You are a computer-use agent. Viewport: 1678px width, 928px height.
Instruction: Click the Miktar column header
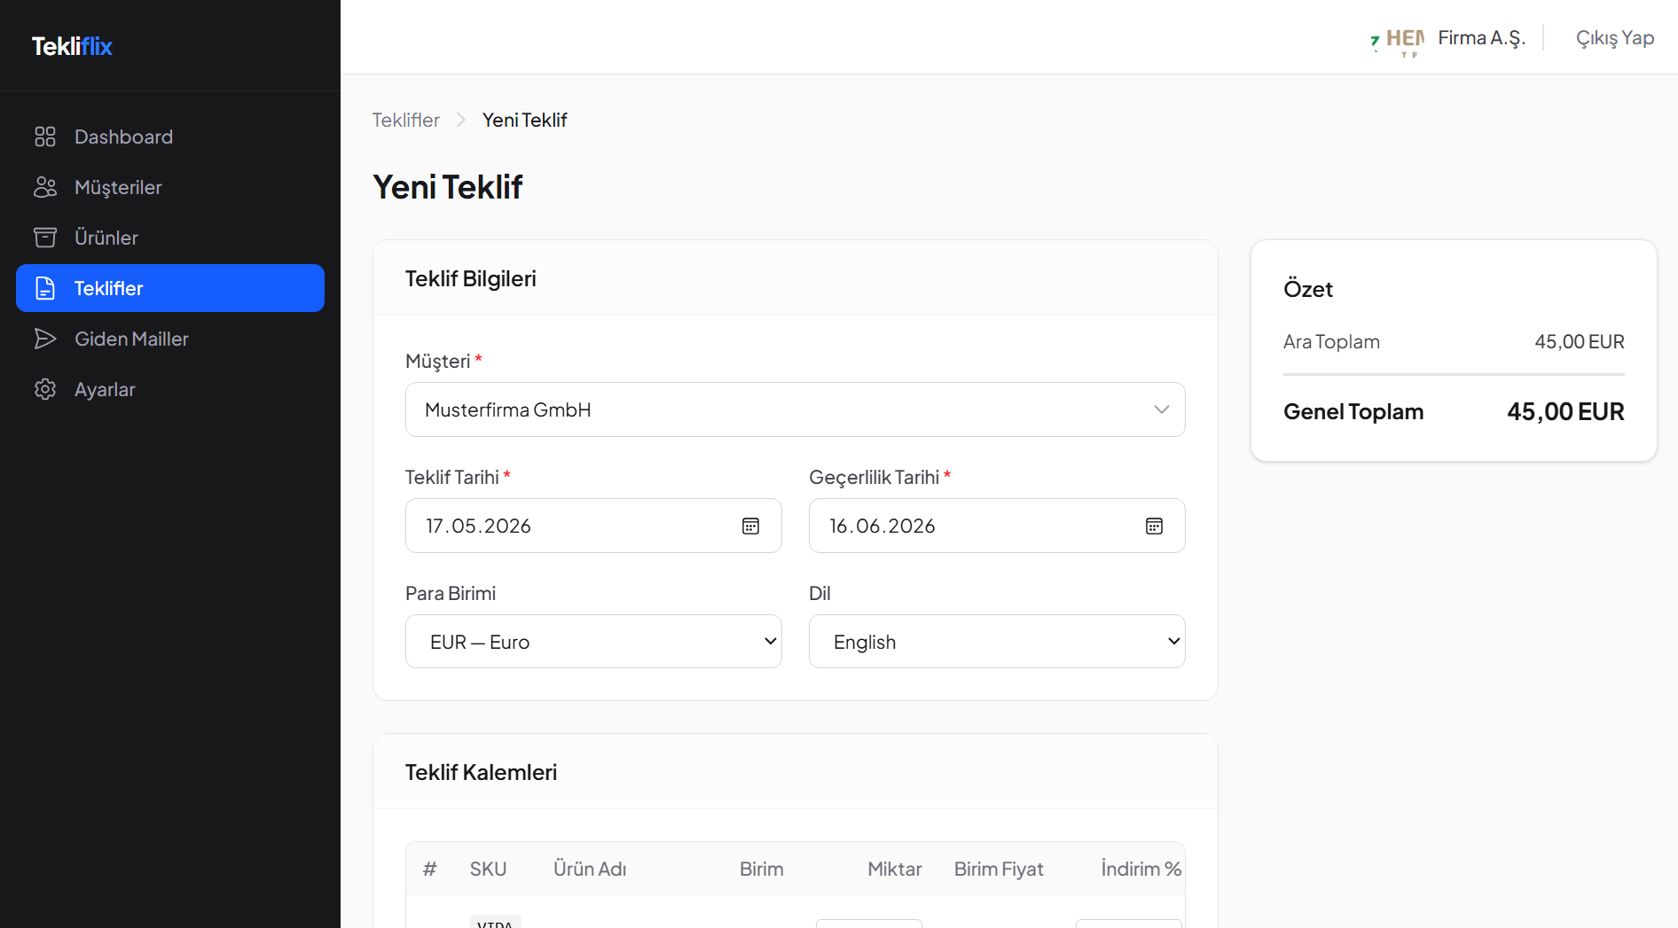(894, 869)
